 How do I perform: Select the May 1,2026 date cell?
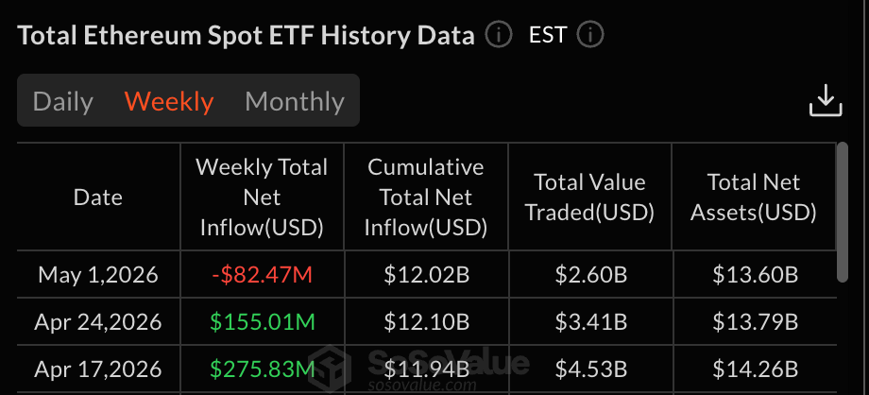tap(98, 275)
